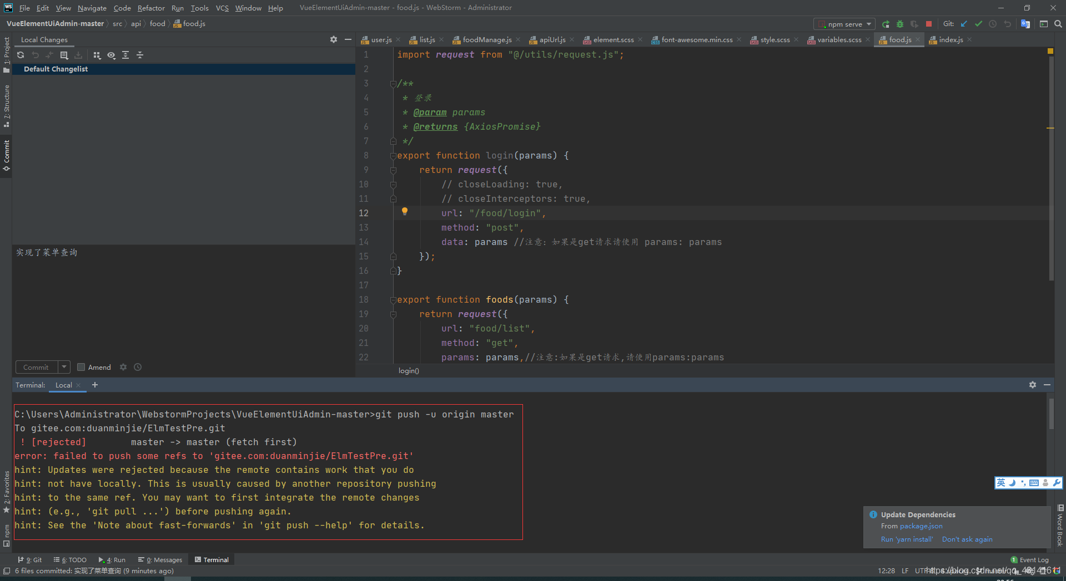Screen dimensions: 1066x581
Task: Collapse the foods function fold at line 18
Action: point(393,300)
